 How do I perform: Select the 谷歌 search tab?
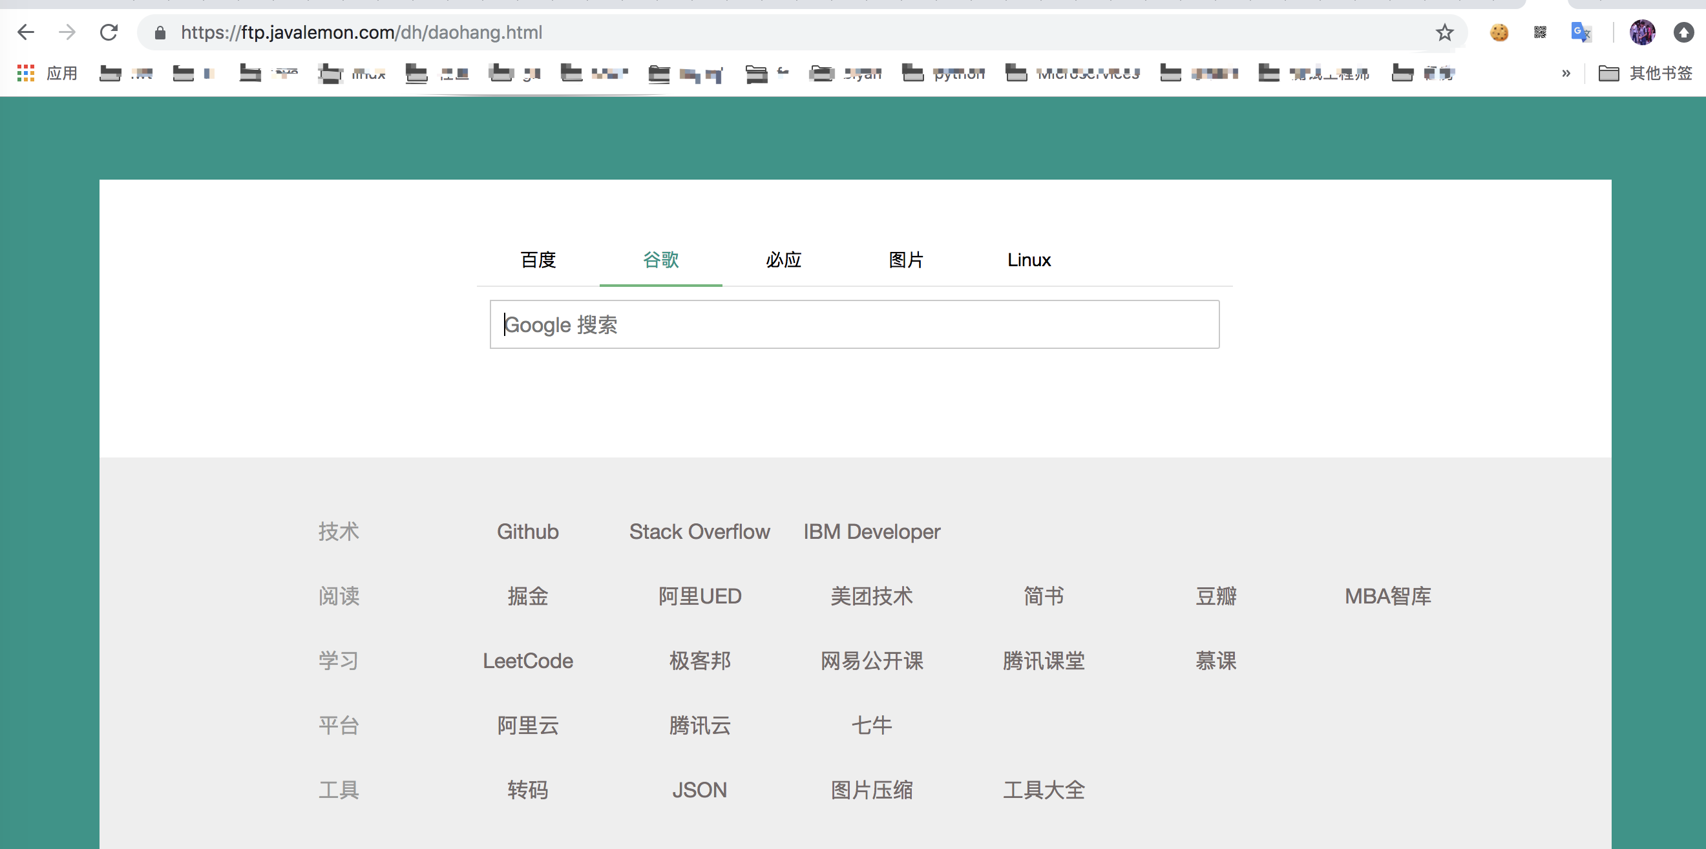(x=660, y=260)
